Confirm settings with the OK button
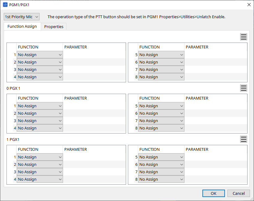Viewport: 254px width, 201px height. click(214, 193)
